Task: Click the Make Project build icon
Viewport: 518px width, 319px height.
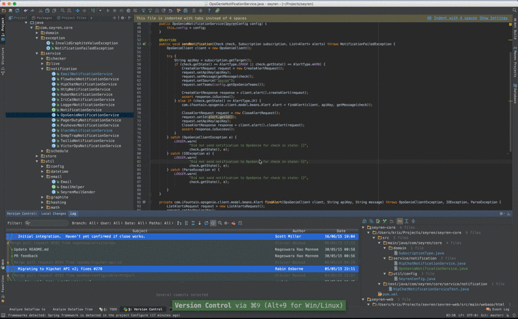Action: pyautogui.click(x=93, y=10)
